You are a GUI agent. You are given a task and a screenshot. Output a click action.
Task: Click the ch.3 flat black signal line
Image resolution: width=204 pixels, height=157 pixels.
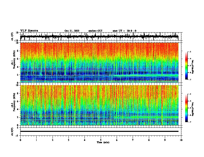coord(99,131)
